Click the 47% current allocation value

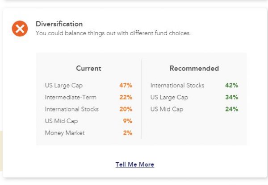126,85
